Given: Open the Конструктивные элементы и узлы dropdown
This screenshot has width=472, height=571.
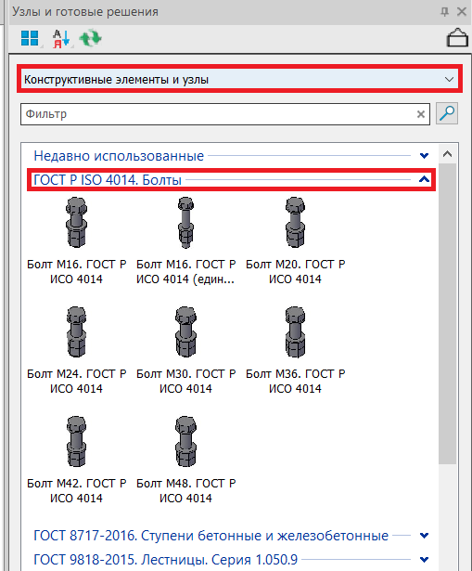Looking at the screenshot, I should pyautogui.click(x=239, y=79).
